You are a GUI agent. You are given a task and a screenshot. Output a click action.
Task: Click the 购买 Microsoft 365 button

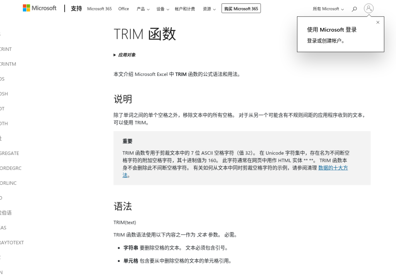tap(241, 9)
